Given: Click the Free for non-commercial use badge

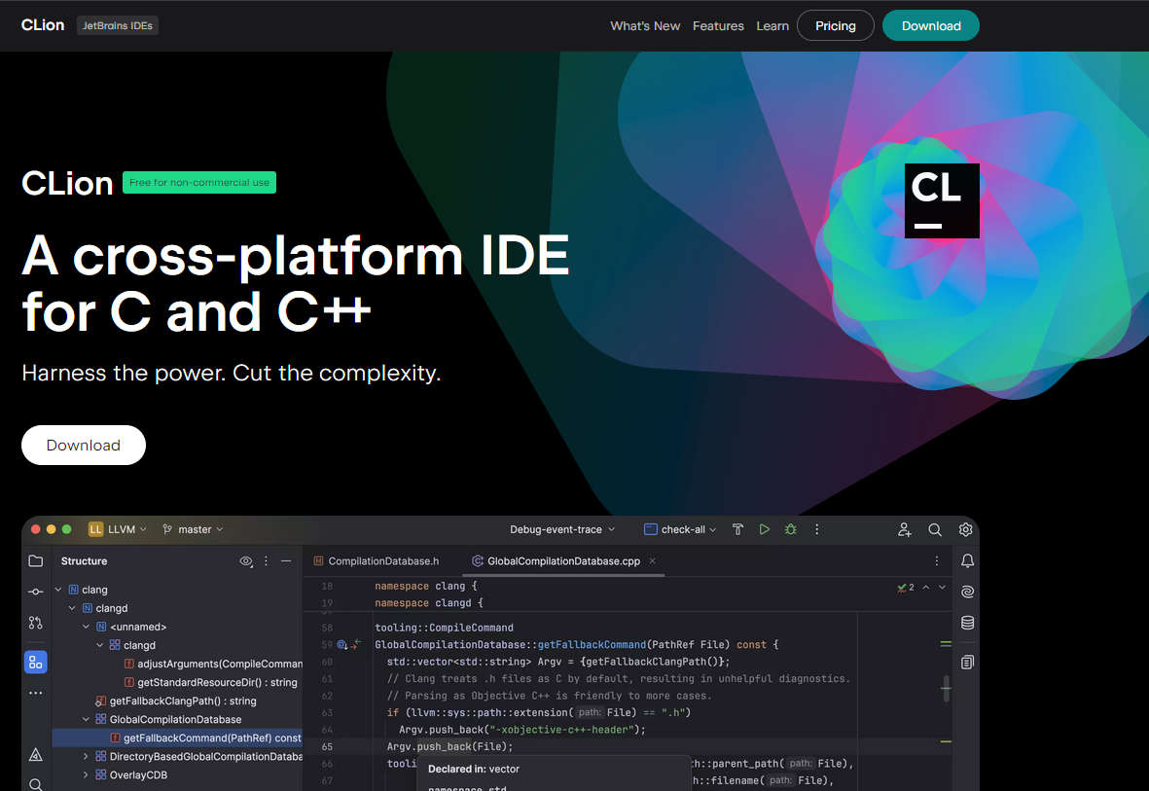Looking at the screenshot, I should [199, 183].
